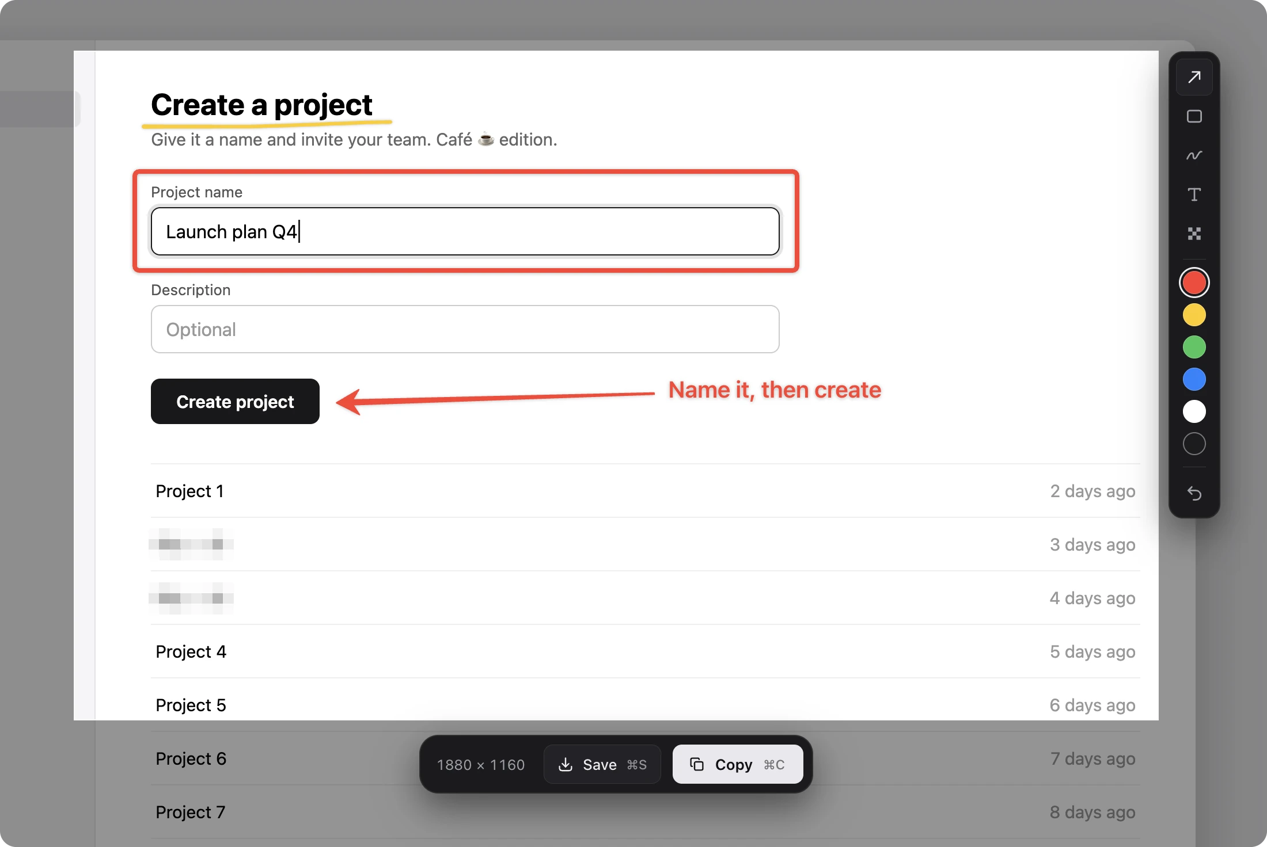The image size is (1267, 847).
Task: Click the '5 days ago' timestamp
Action: pyautogui.click(x=1092, y=651)
